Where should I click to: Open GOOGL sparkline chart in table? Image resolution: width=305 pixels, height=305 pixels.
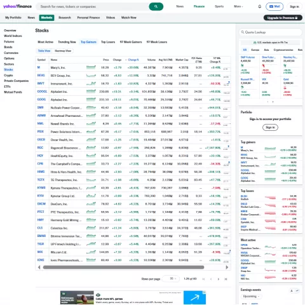click(91, 91)
